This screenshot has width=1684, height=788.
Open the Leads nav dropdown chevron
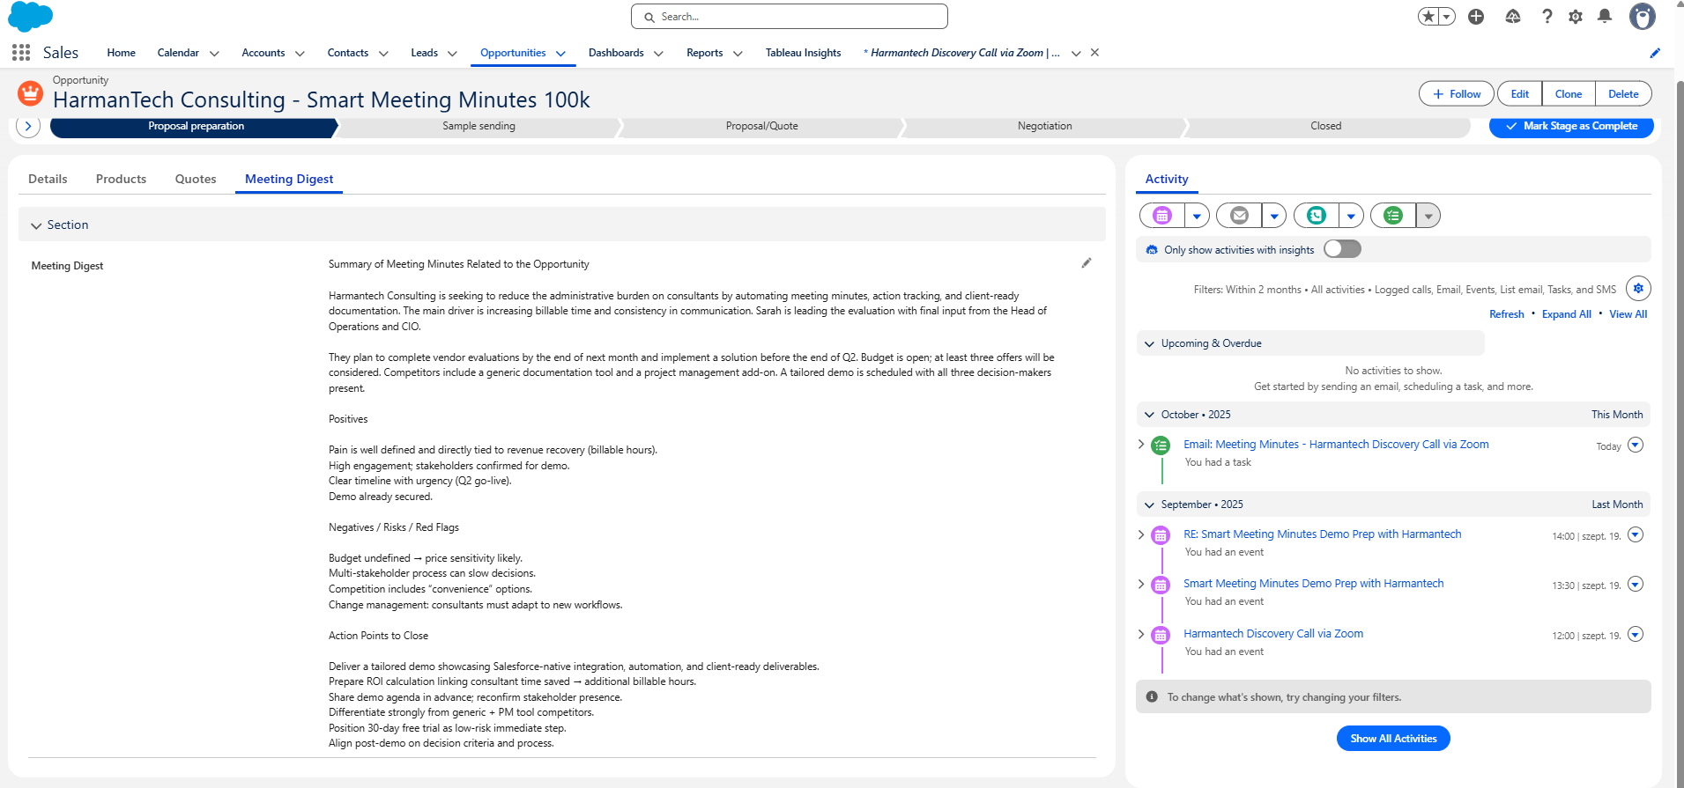tap(452, 54)
